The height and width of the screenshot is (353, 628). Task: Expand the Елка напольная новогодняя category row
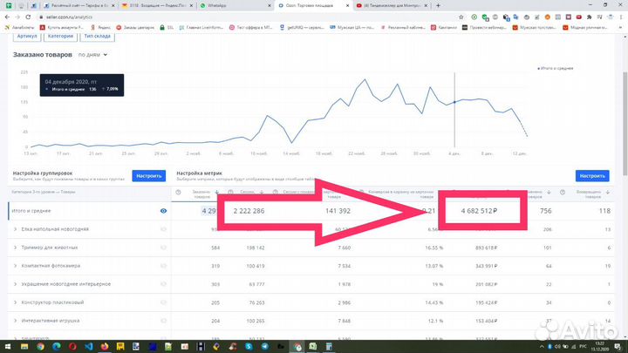pos(15,229)
